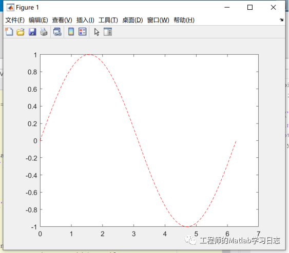Click the y-axis label -0.6
The width and height of the screenshot is (289, 253).
pyautogui.click(x=31, y=193)
